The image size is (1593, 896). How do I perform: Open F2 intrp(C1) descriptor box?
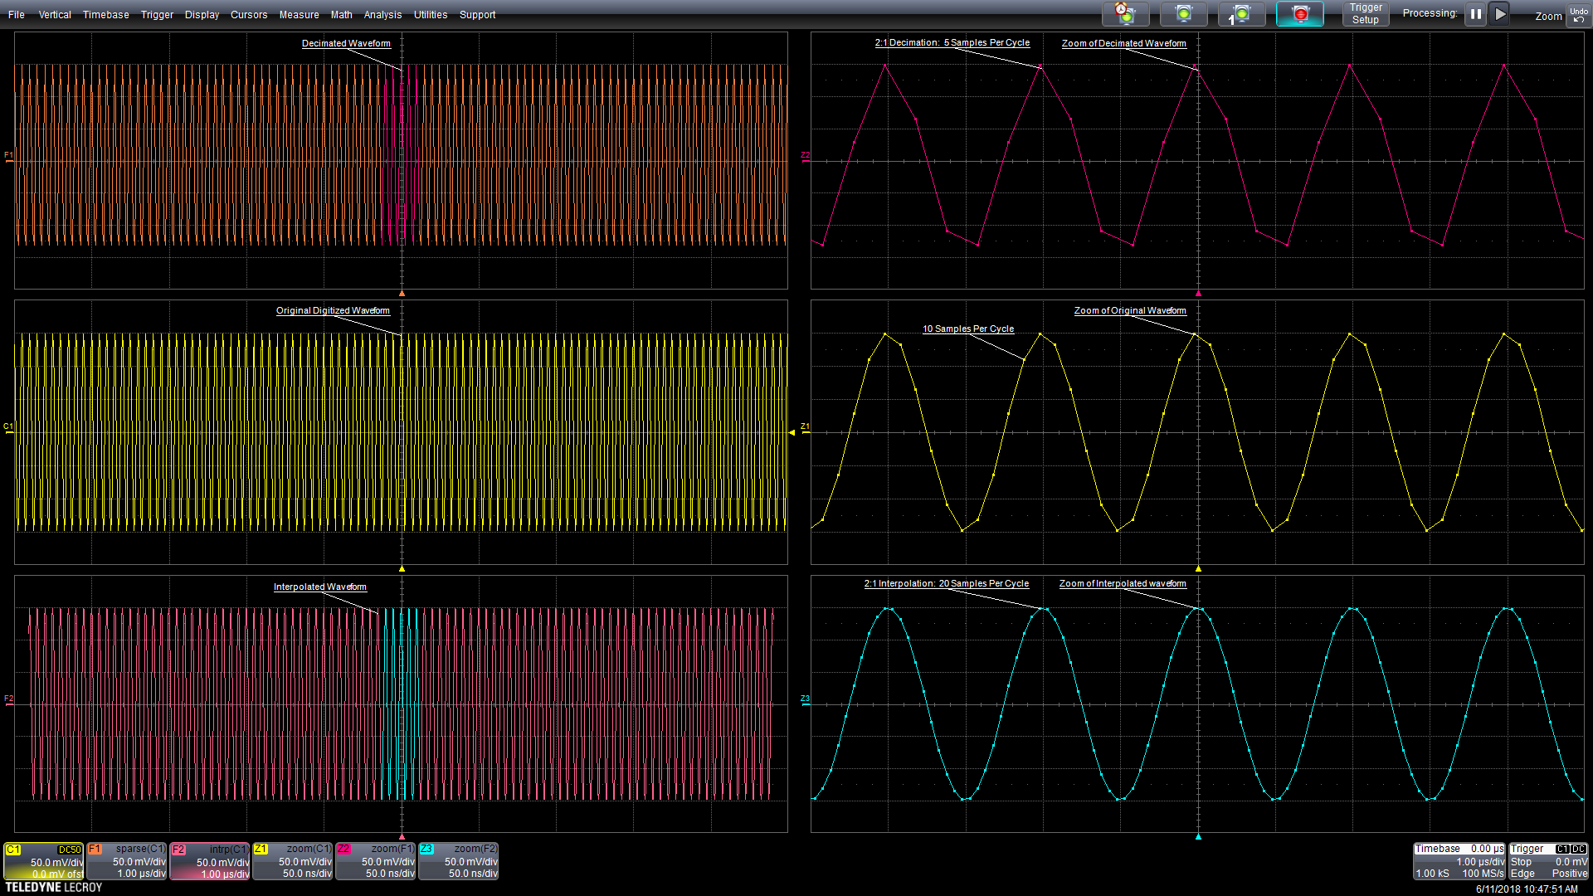click(x=210, y=861)
